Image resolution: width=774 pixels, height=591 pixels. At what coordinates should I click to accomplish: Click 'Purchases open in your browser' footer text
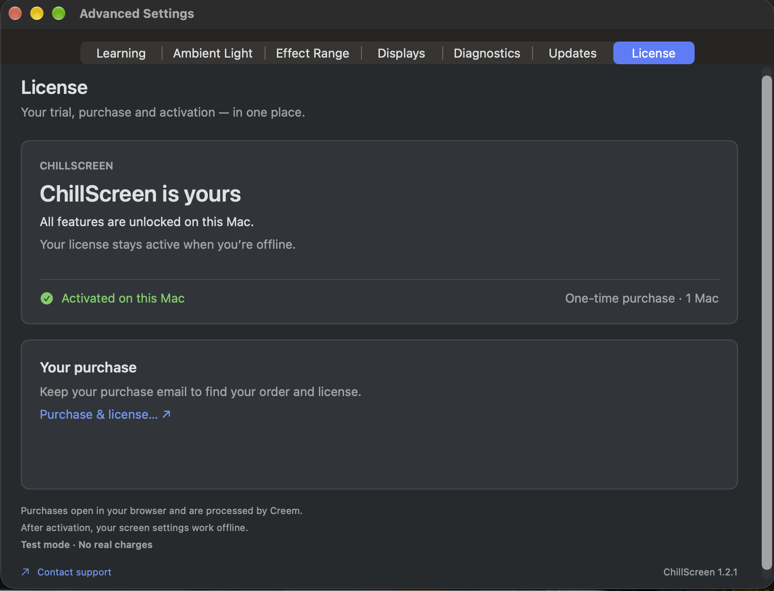click(162, 511)
